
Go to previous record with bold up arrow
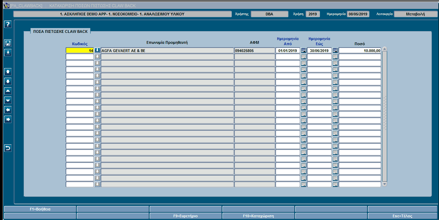pyautogui.click(x=8, y=72)
